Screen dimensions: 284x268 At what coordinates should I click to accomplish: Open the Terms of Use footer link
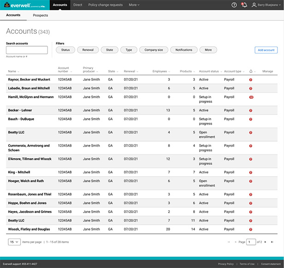coord(247,264)
